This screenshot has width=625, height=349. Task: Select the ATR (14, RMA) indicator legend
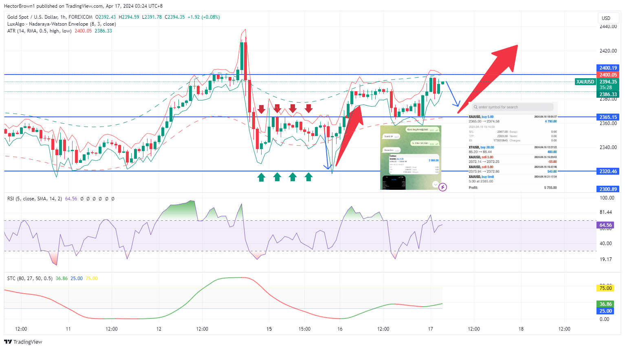pos(39,31)
